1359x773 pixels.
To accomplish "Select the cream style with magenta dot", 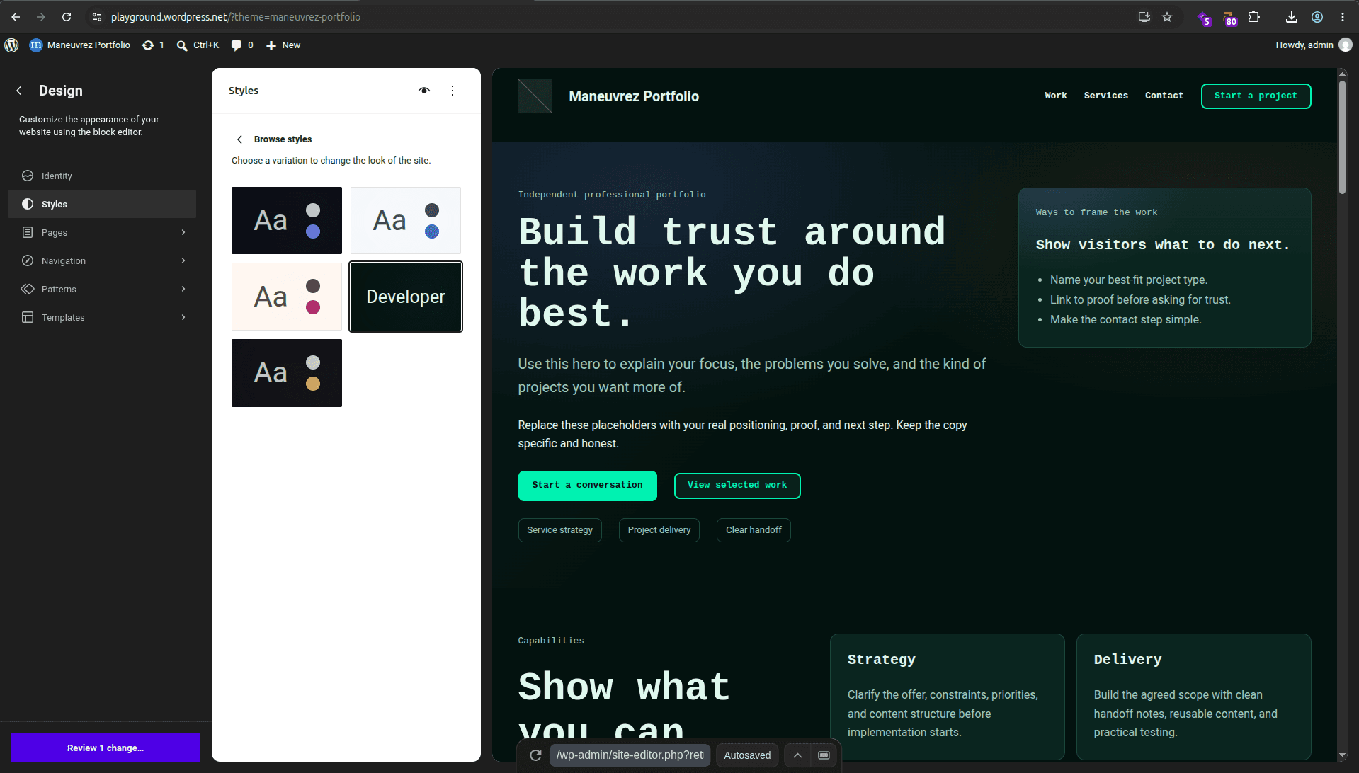I will 287,297.
